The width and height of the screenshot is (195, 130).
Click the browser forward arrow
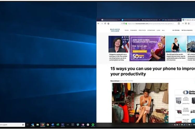point(102,23)
